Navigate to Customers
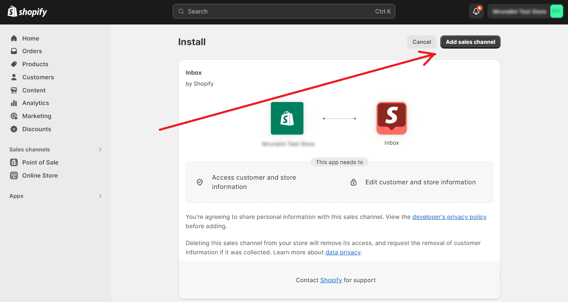 [x=38, y=77]
